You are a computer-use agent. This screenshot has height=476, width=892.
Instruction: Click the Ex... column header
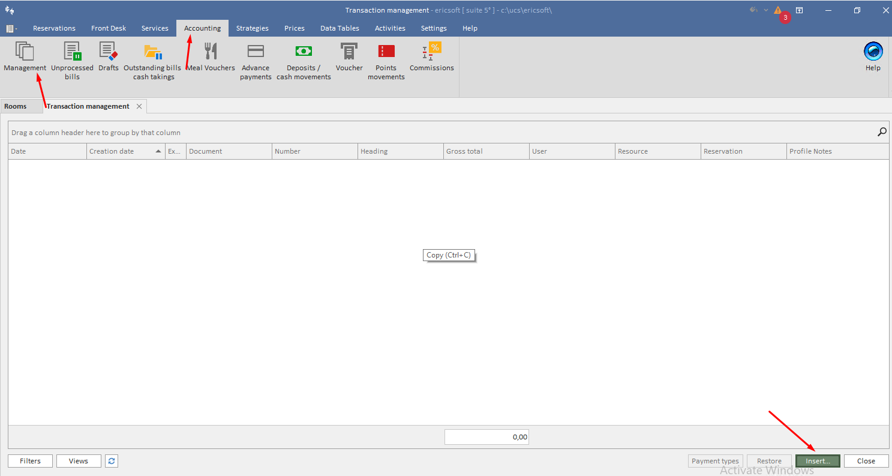coord(176,151)
